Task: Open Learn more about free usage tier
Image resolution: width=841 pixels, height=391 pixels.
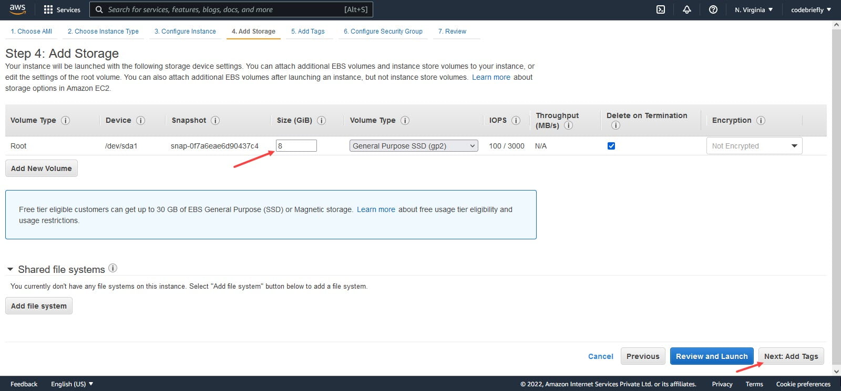Action: pos(376,209)
